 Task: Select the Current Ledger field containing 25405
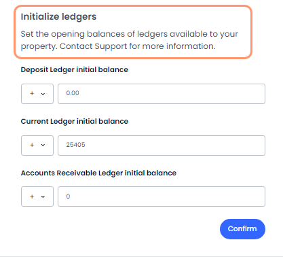162,145
